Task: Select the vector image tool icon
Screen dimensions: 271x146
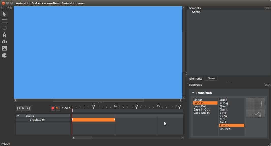Action: tap(4, 48)
